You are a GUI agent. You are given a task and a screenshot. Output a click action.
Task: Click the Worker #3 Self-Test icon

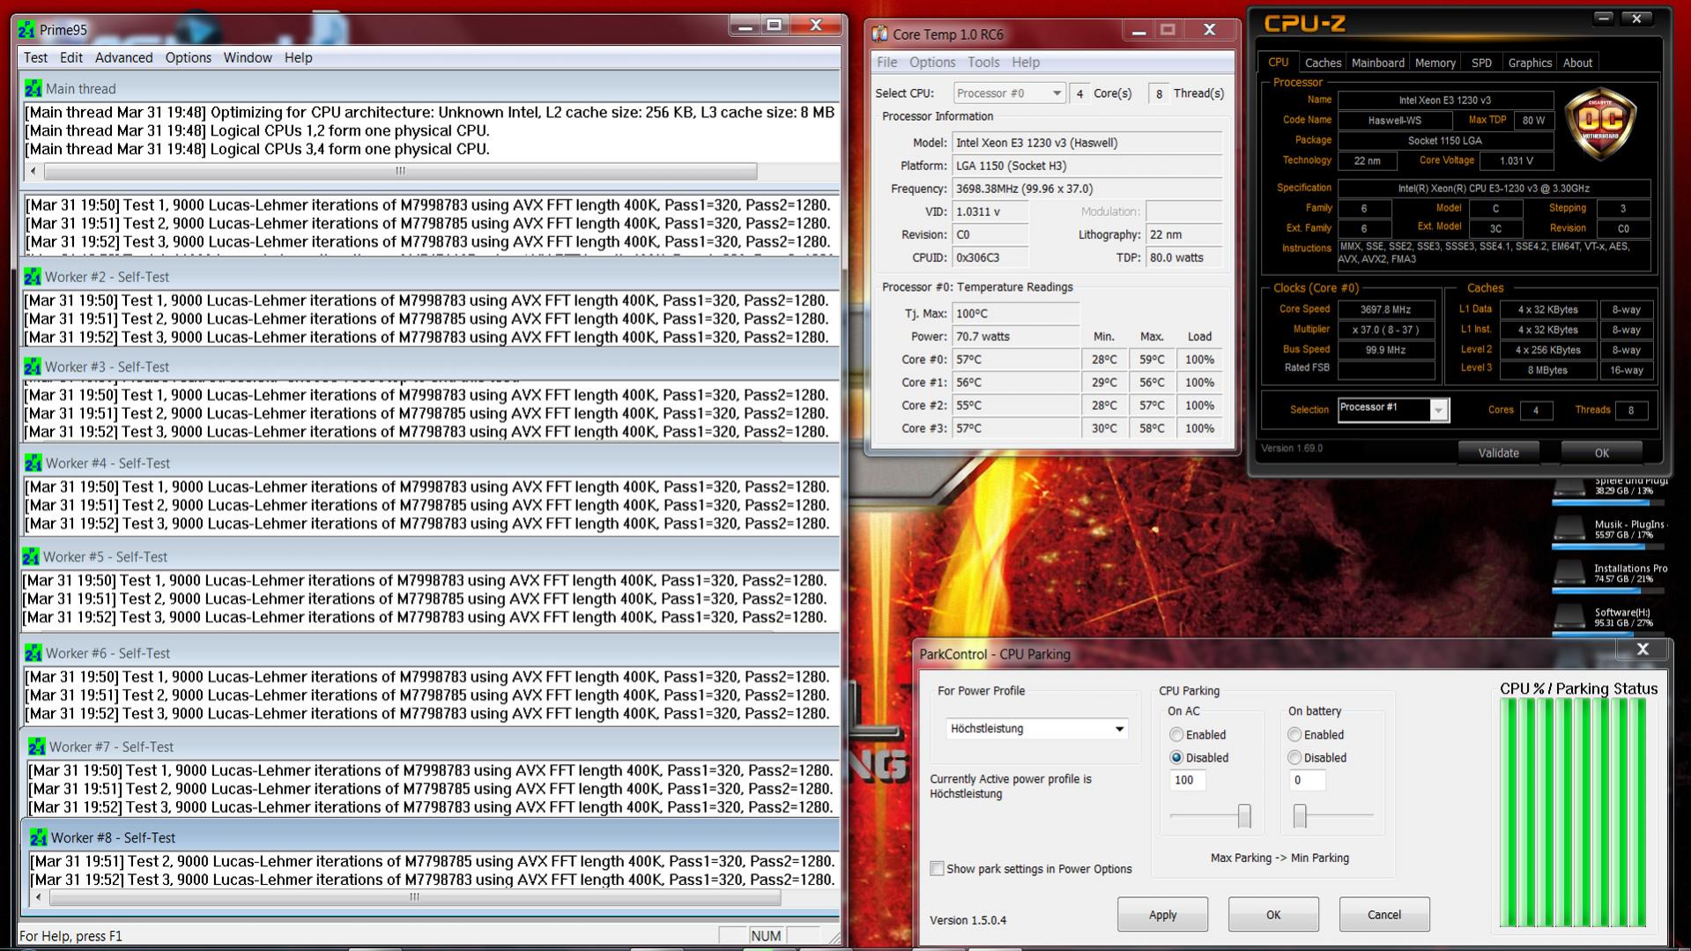click(33, 367)
